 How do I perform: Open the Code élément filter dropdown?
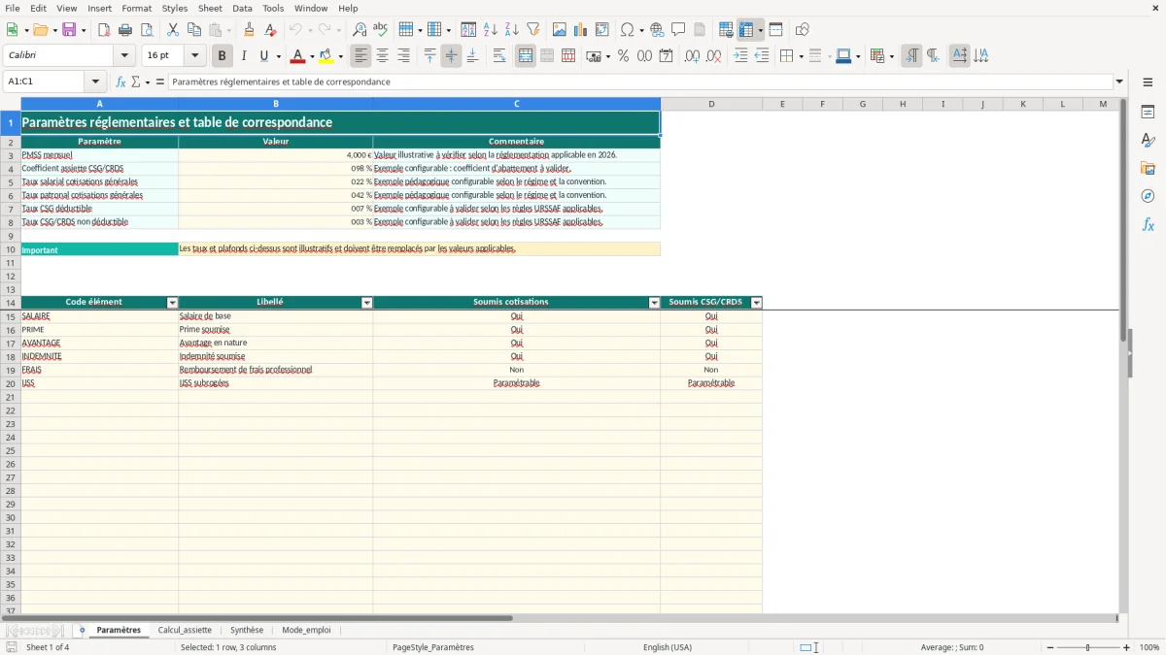click(173, 303)
